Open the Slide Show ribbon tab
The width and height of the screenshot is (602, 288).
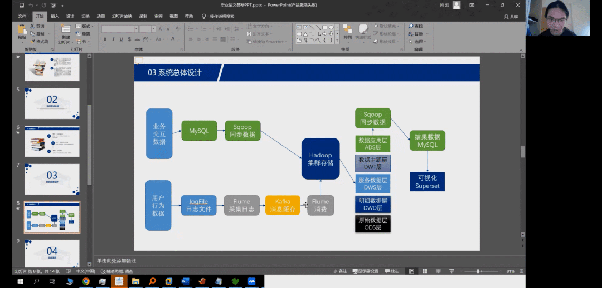[x=122, y=16]
